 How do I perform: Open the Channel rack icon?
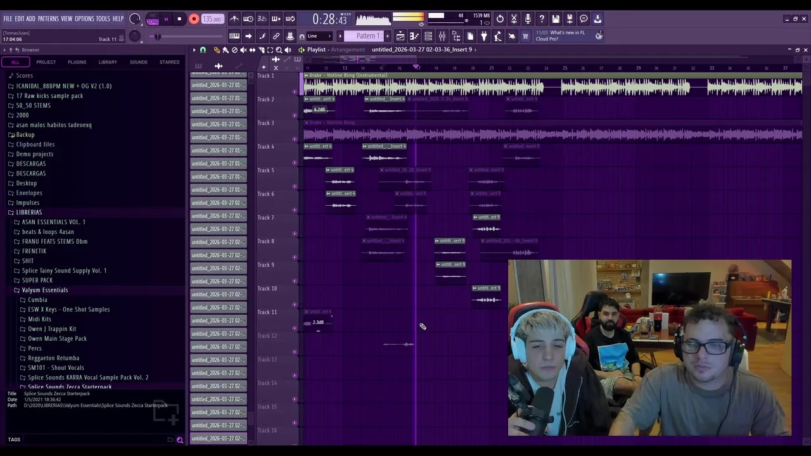428,36
